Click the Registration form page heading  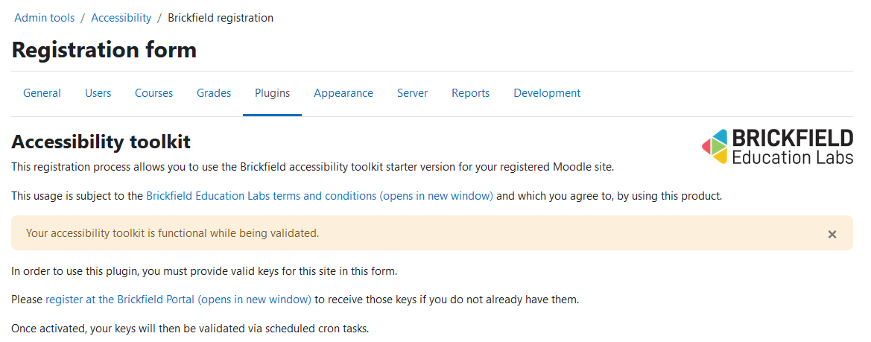pyautogui.click(x=104, y=50)
